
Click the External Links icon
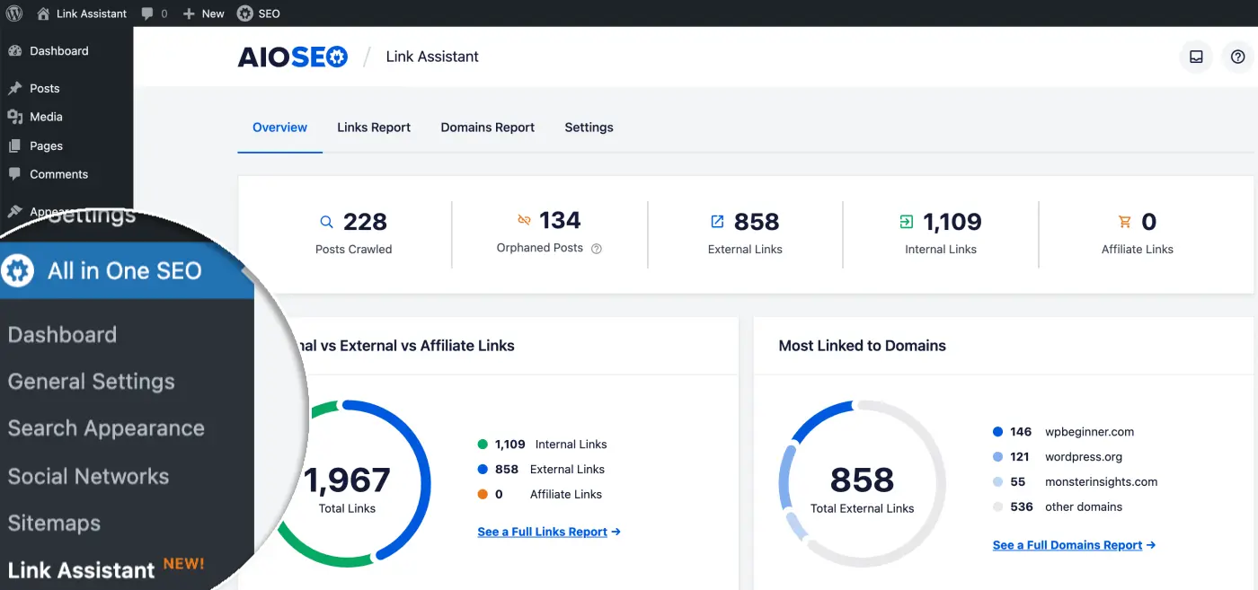[x=716, y=220]
